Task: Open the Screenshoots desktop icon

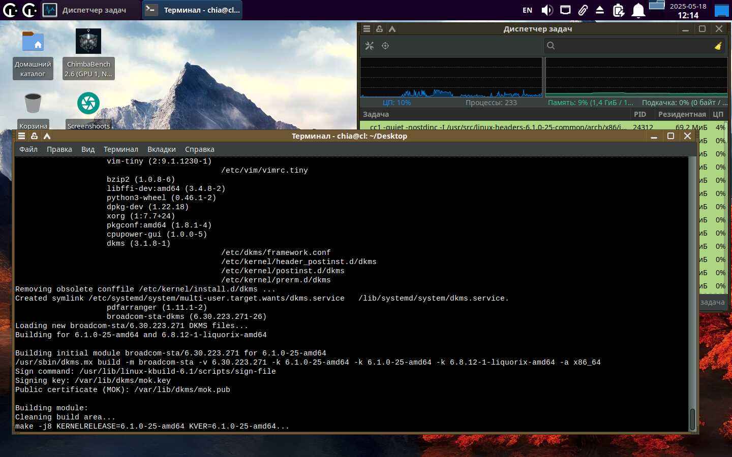Action: pos(88,111)
